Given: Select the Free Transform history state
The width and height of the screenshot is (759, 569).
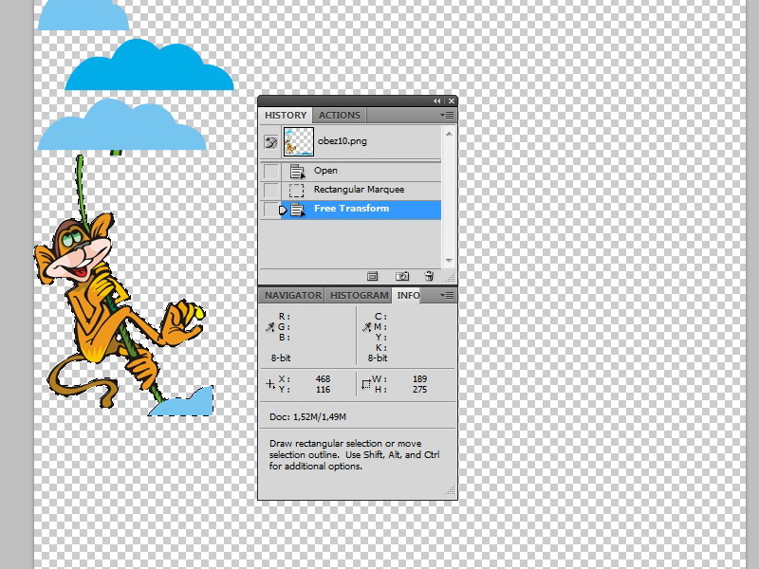Looking at the screenshot, I should coord(361,210).
